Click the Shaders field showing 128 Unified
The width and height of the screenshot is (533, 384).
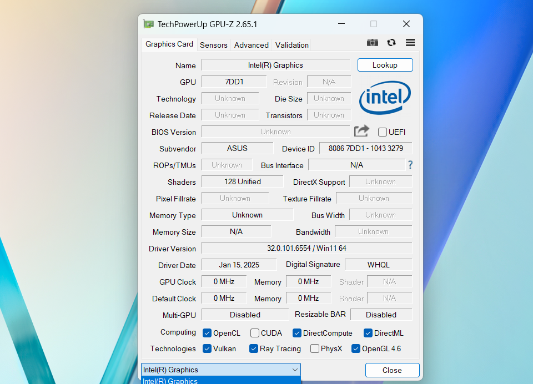tap(243, 181)
